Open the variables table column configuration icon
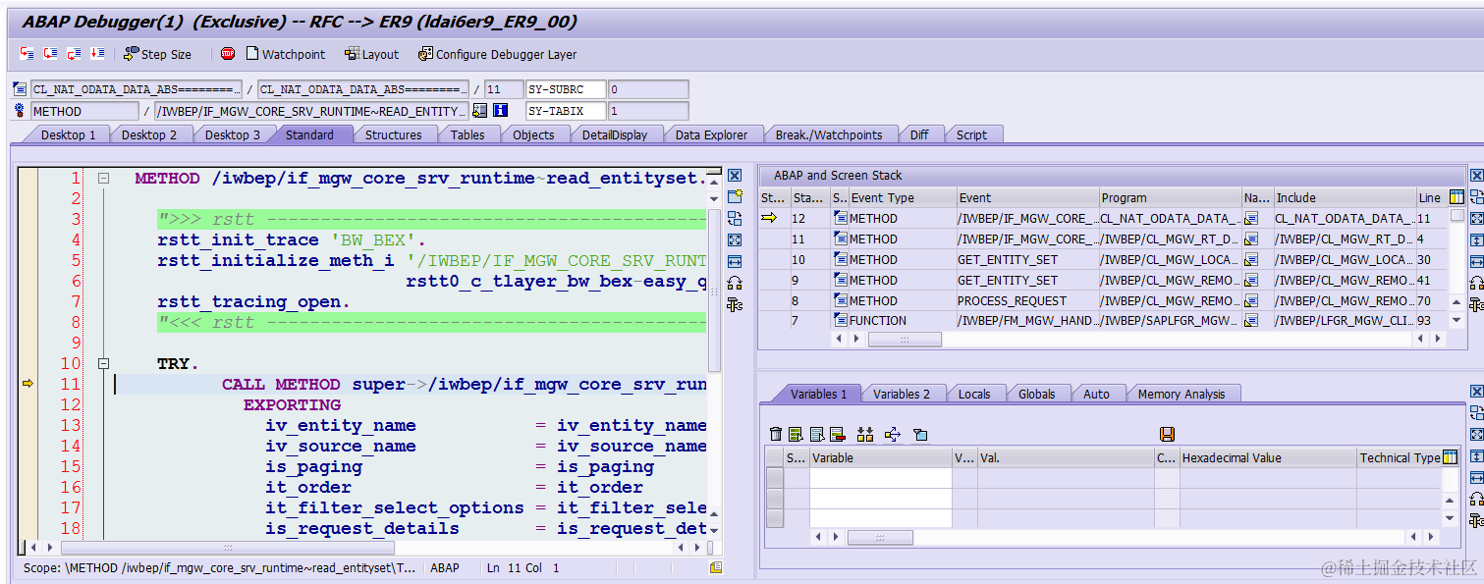Image resolution: width=1484 pixels, height=584 pixels. pos(1450,457)
